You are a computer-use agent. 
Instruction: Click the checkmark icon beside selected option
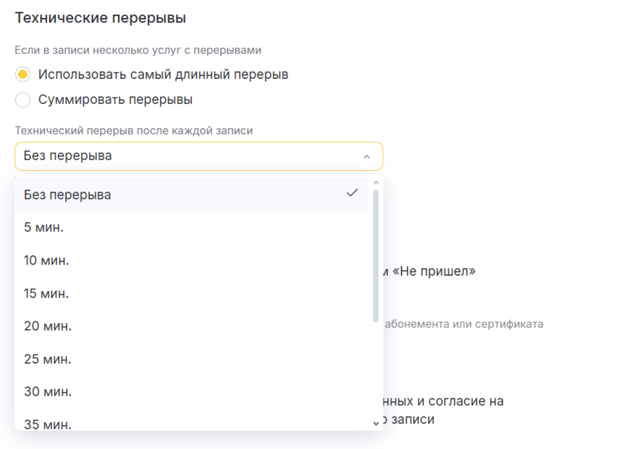tap(352, 193)
